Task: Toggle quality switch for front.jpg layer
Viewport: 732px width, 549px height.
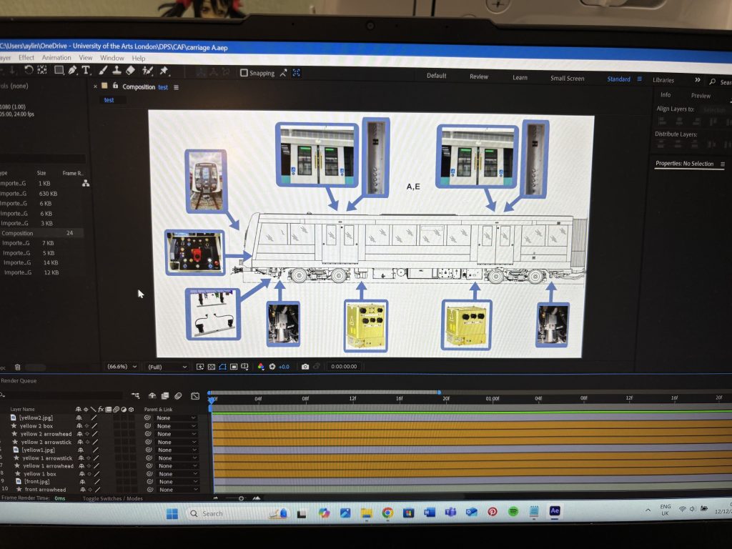Action: click(x=97, y=481)
